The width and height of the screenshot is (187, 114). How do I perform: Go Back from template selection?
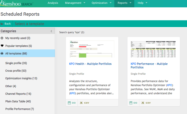pyautogui.click(x=6, y=24)
